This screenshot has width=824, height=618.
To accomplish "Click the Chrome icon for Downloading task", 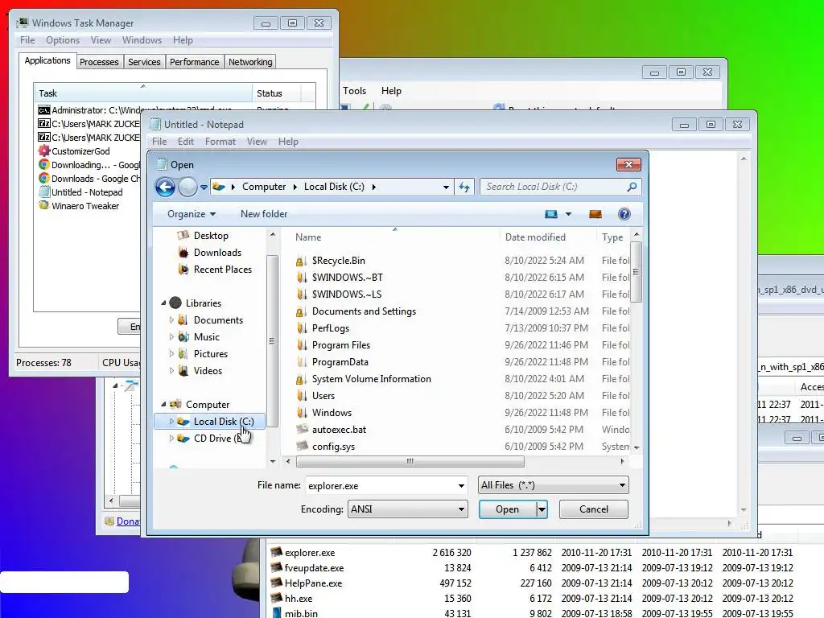I will (x=44, y=164).
